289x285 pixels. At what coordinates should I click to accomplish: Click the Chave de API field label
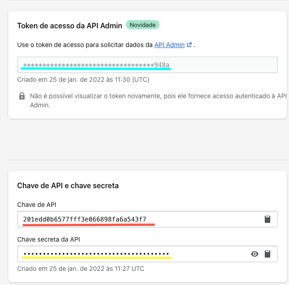tap(37, 205)
